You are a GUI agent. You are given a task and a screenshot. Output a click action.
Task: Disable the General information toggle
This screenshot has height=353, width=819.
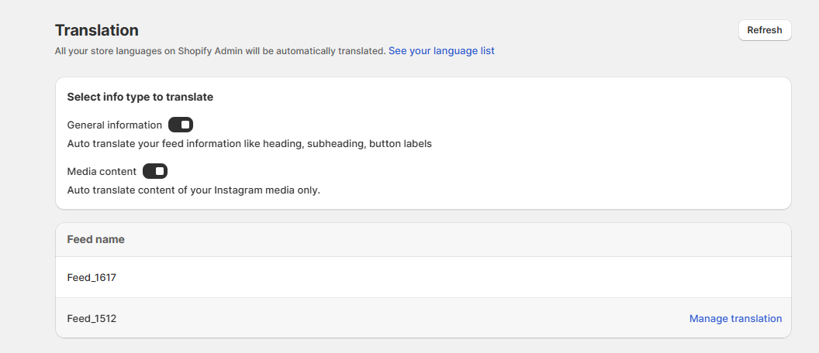[x=181, y=125]
